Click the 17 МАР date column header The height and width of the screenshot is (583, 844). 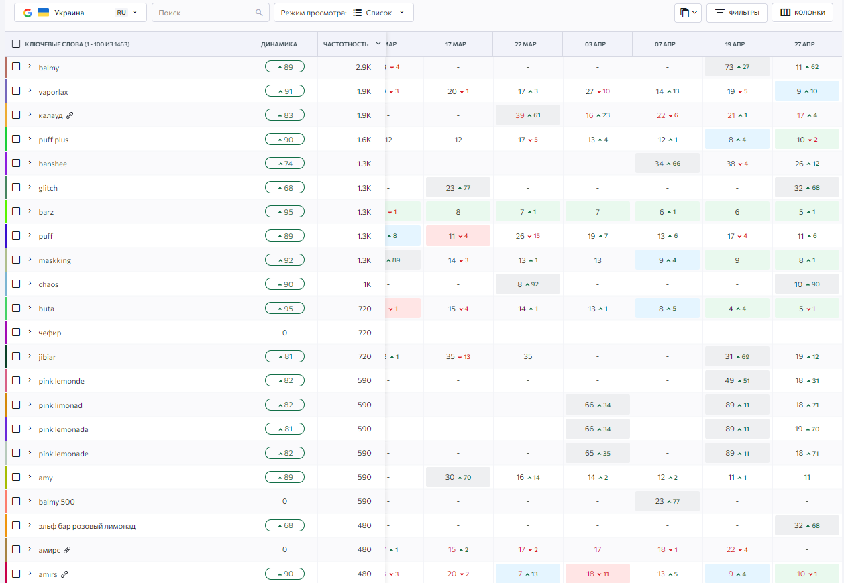[456, 44]
